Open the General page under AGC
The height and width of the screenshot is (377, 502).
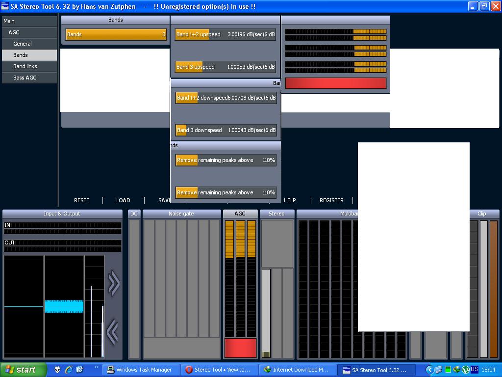29,44
